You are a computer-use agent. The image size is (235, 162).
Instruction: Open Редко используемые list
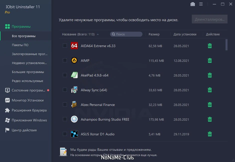(x=27, y=81)
